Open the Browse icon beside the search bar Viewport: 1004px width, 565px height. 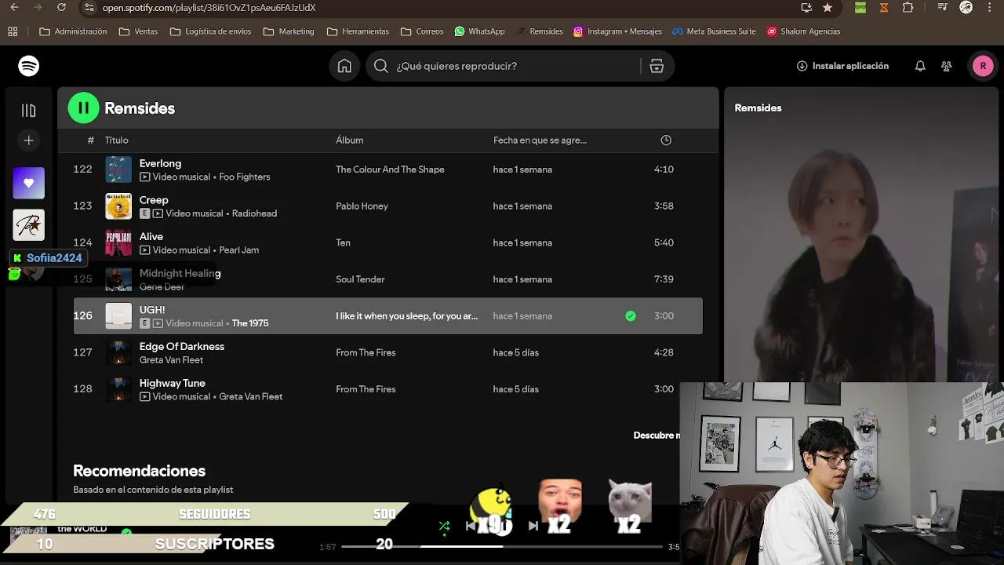657,66
